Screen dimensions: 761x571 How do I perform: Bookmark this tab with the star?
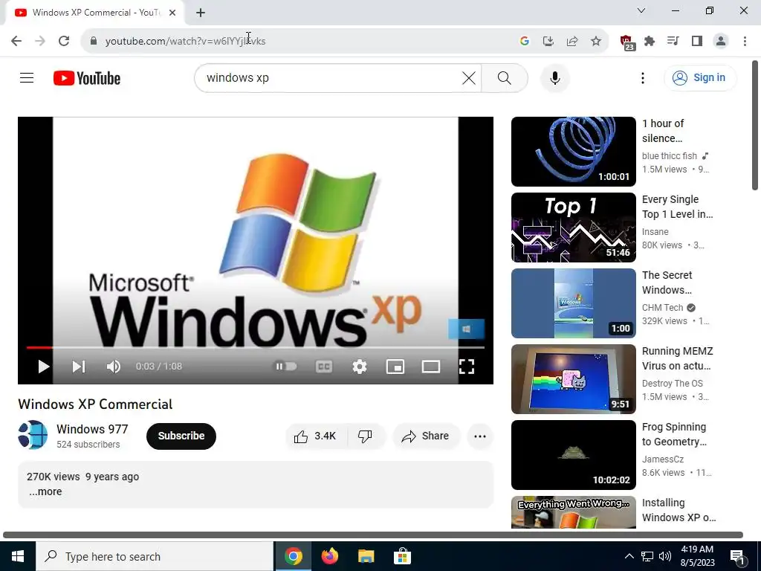(596, 42)
